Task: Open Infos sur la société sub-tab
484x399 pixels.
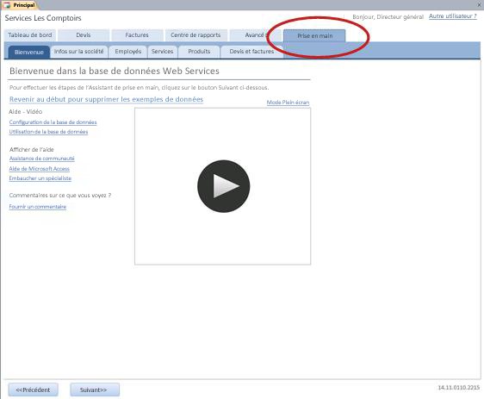Action: (x=79, y=52)
